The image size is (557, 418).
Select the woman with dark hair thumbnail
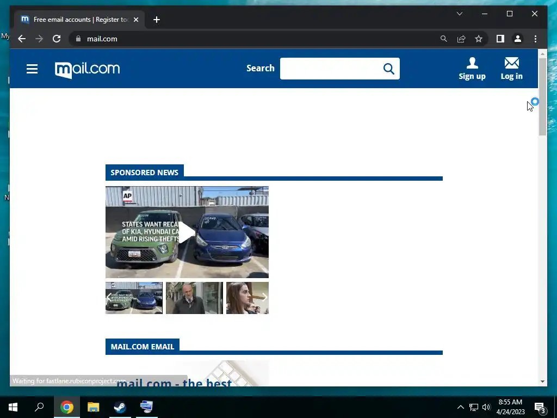[247, 298]
